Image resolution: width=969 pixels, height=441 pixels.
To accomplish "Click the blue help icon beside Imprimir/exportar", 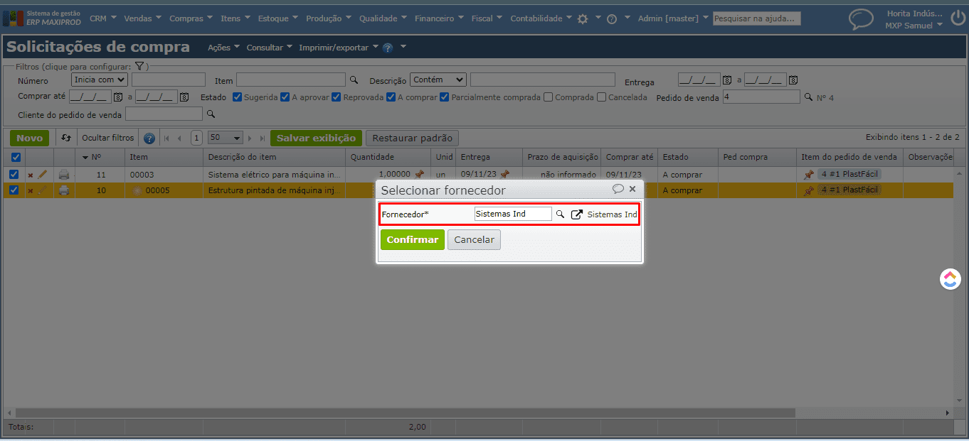I will pos(388,48).
